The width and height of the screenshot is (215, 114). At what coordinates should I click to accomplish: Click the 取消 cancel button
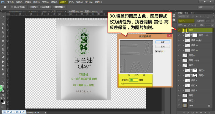pyautogui.click(x=163, y=47)
